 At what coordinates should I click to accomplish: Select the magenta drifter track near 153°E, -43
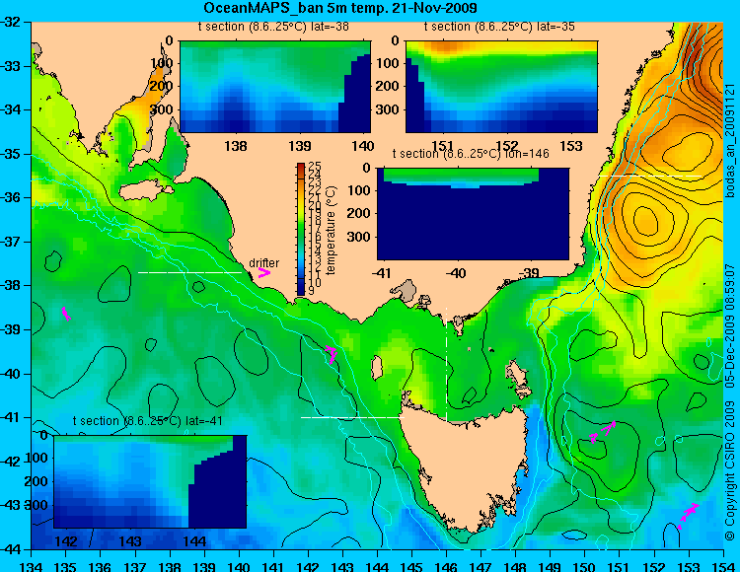pyautogui.click(x=688, y=516)
